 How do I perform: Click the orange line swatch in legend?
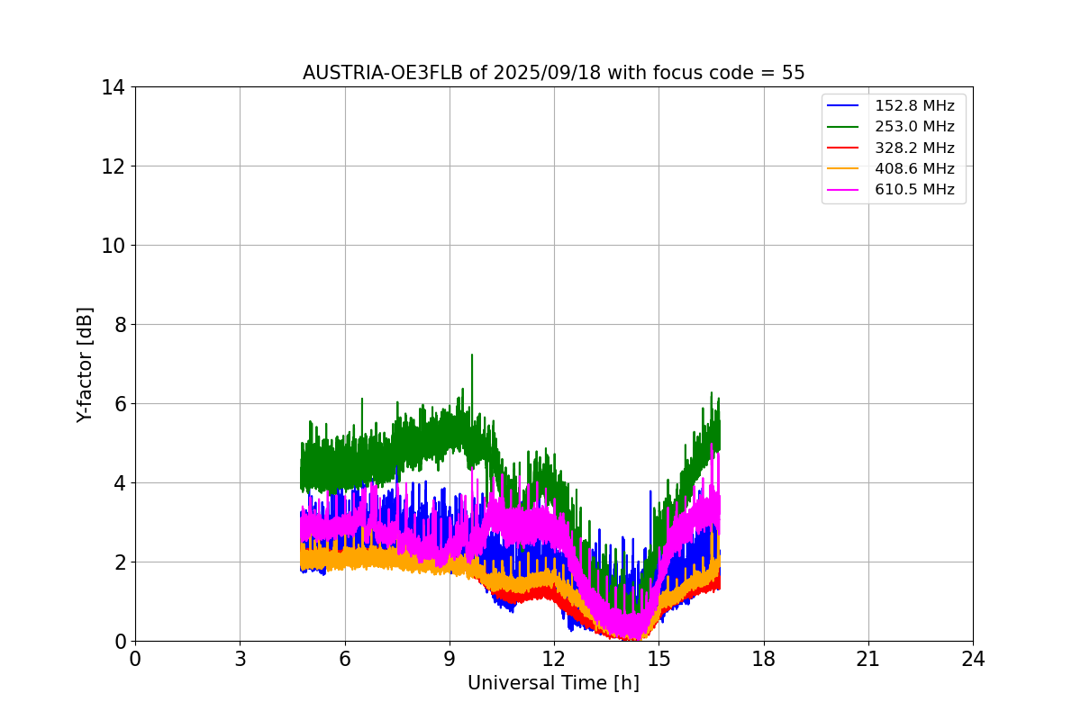click(844, 169)
